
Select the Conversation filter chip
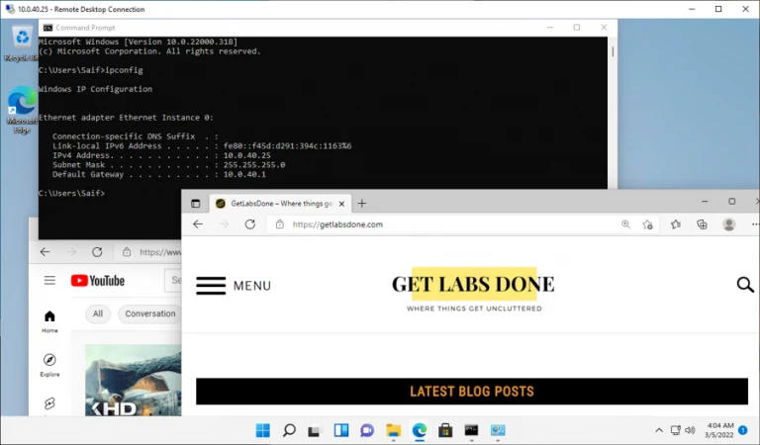(150, 313)
